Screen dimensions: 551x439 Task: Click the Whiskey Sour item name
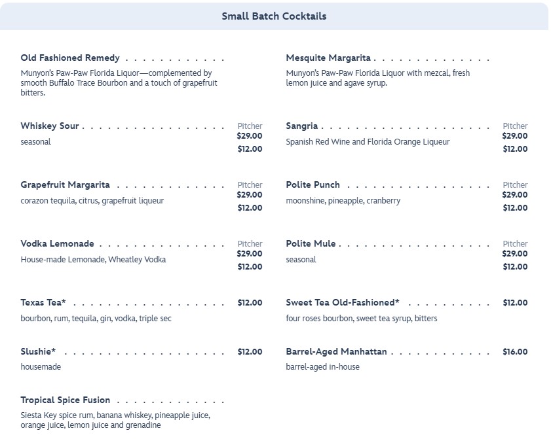tap(50, 126)
